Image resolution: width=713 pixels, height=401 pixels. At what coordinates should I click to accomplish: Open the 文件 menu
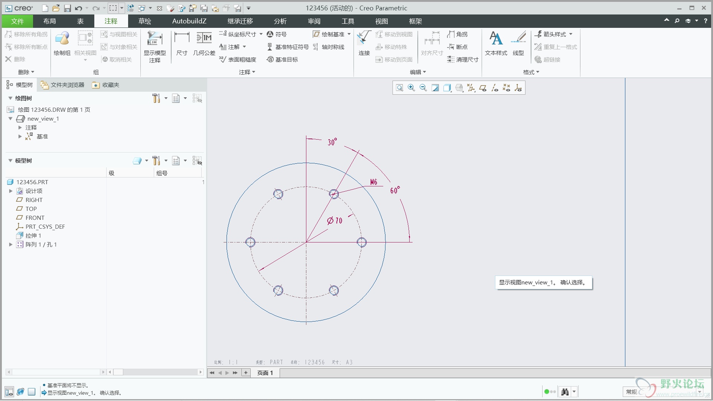[17, 21]
